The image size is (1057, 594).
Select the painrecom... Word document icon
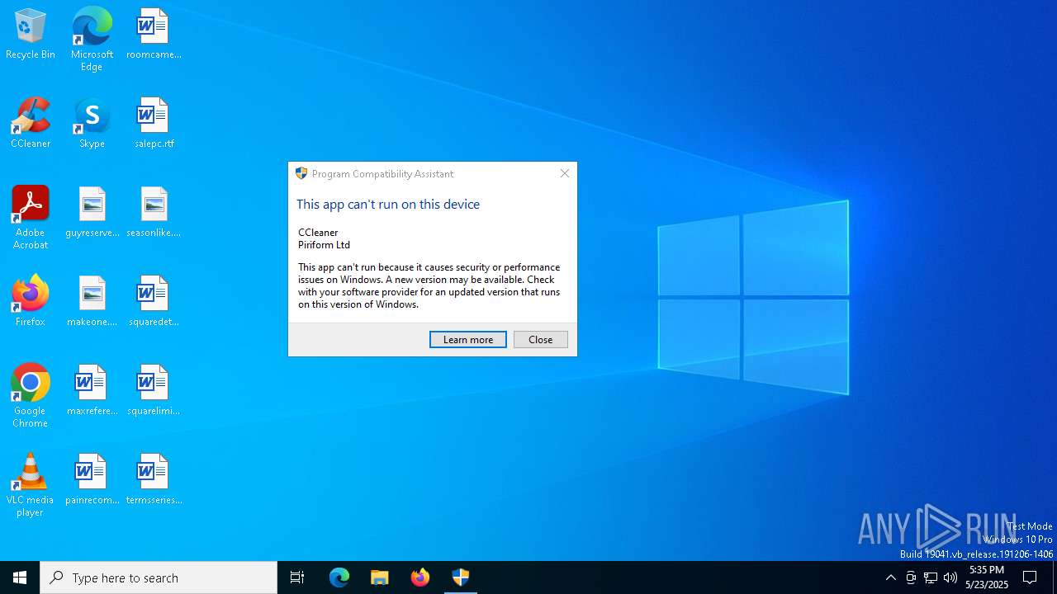(92, 480)
